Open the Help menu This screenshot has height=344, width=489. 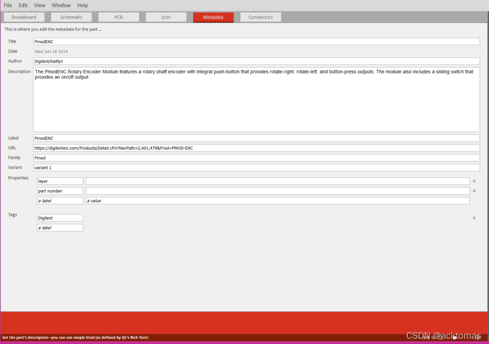[x=83, y=5]
